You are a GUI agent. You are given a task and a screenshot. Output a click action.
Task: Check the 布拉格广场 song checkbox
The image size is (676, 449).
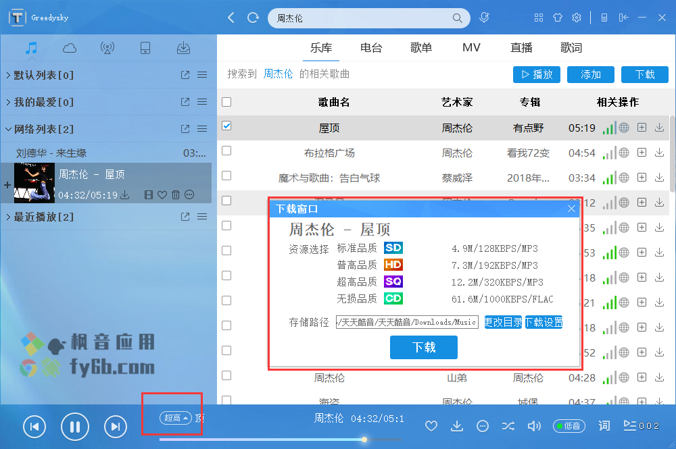226,151
